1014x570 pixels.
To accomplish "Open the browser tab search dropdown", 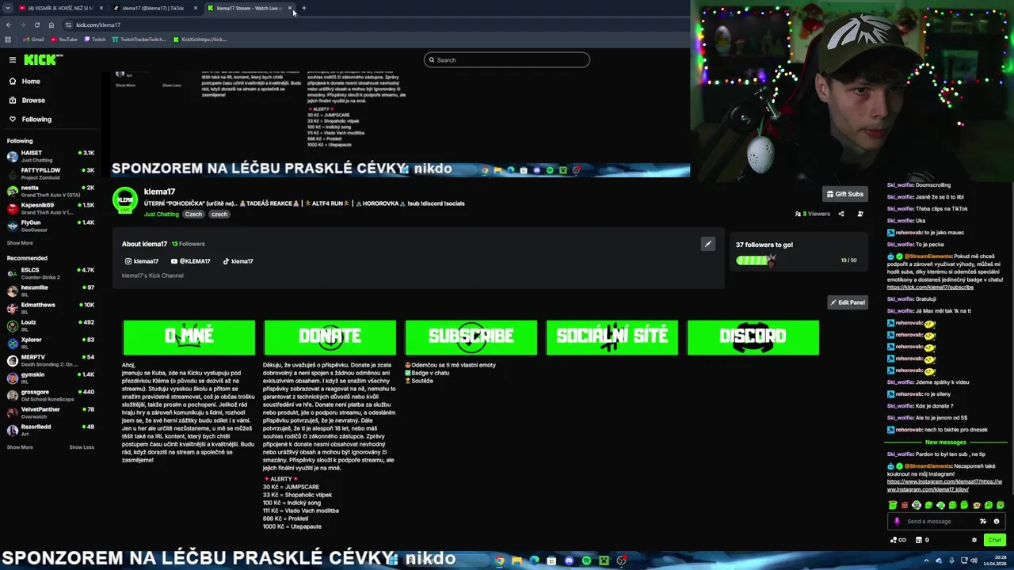I will [x=8, y=8].
